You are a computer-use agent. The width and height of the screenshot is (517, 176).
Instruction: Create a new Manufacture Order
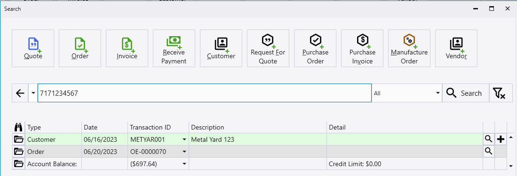(409, 48)
